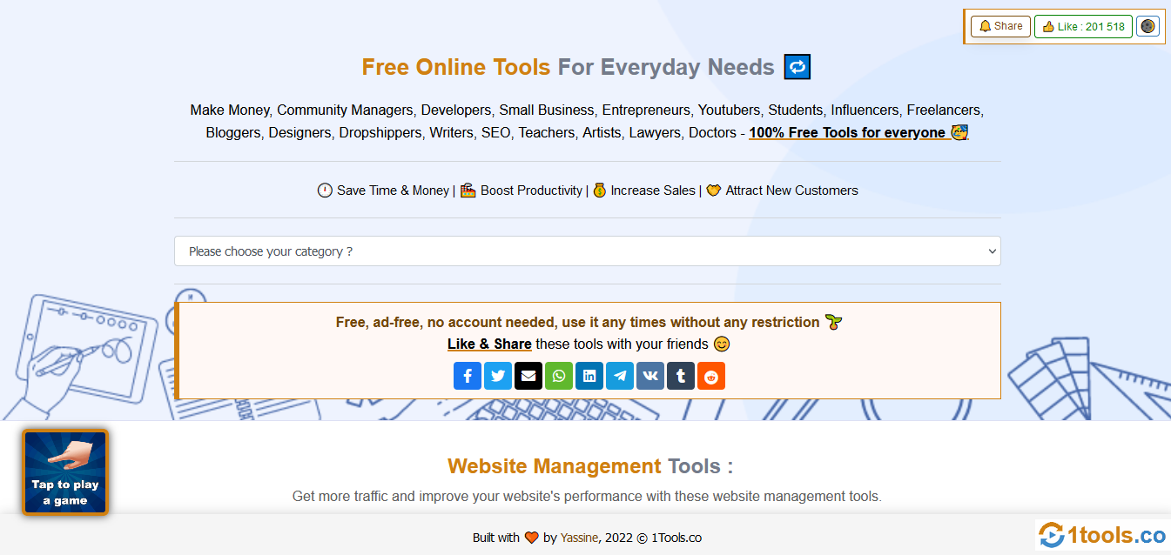The width and height of the screenshot is (1171, 555).
Task: Share on Telegram icon
Action: [x=620, y=376]
